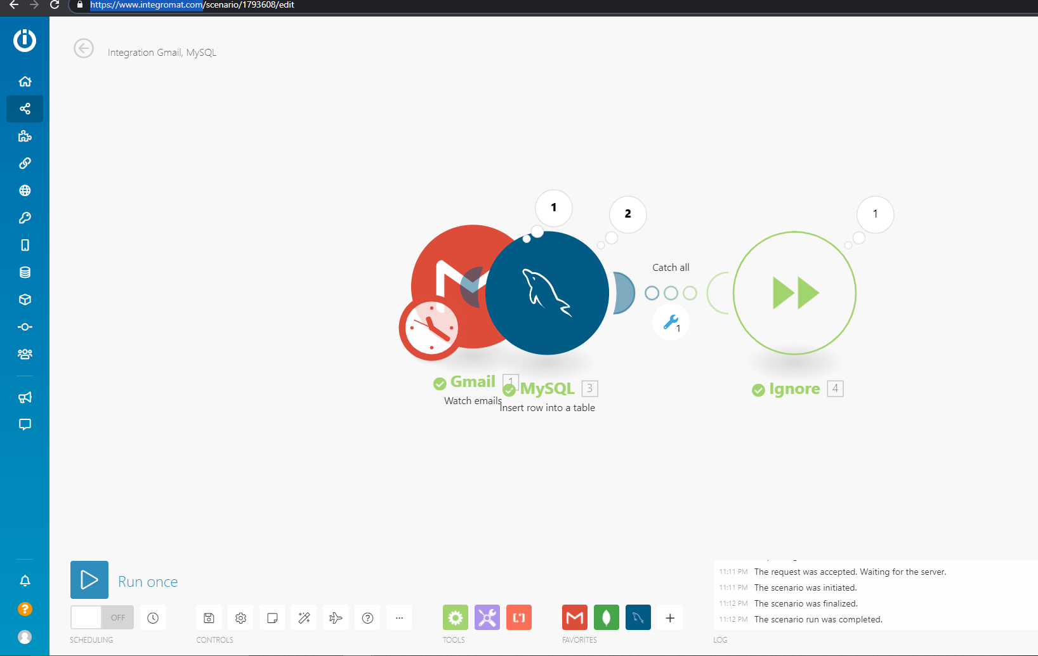Image resolution: width=1038 pixels, height=656 pixels.
Task: Click the browser forward arrow
Action: pyautogui.click(x=34, y=5)
